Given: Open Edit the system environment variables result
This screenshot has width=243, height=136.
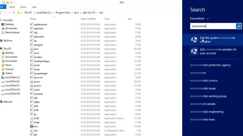Looking at the screenshot, I should click(213, 40).
